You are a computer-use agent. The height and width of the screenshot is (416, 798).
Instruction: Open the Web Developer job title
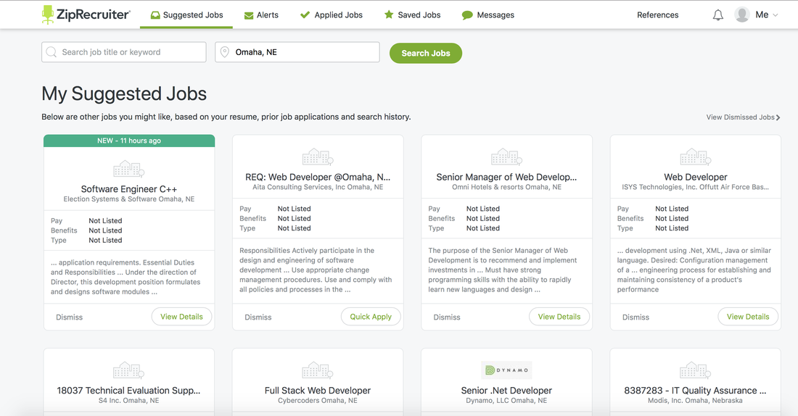(695, 177)
